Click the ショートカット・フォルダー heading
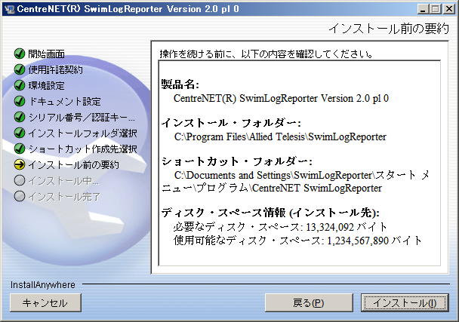Image resolution: width=459 pixels, height=322 pixels. click(237, 161)
